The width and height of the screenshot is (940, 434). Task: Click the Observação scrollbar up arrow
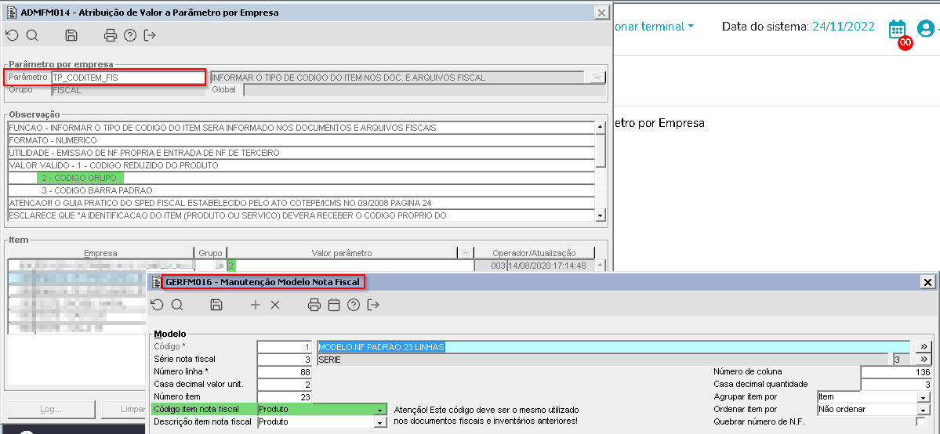[600, 127]
